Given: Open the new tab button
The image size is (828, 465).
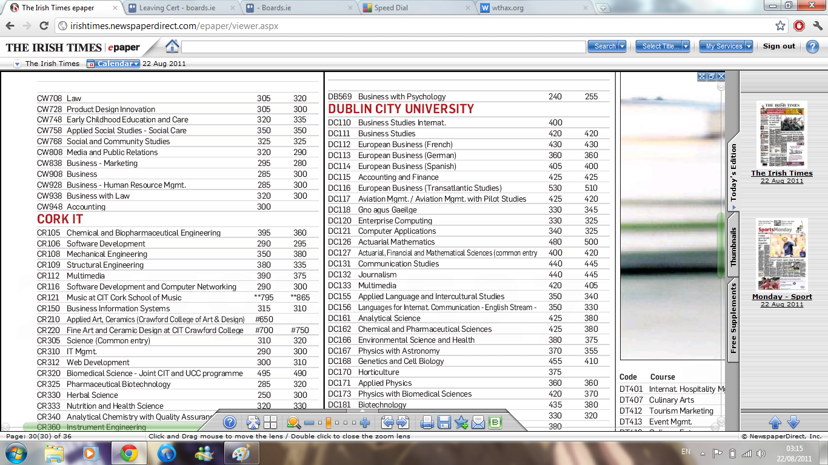Looking at the screenshot, I should [x=603, y=8].
